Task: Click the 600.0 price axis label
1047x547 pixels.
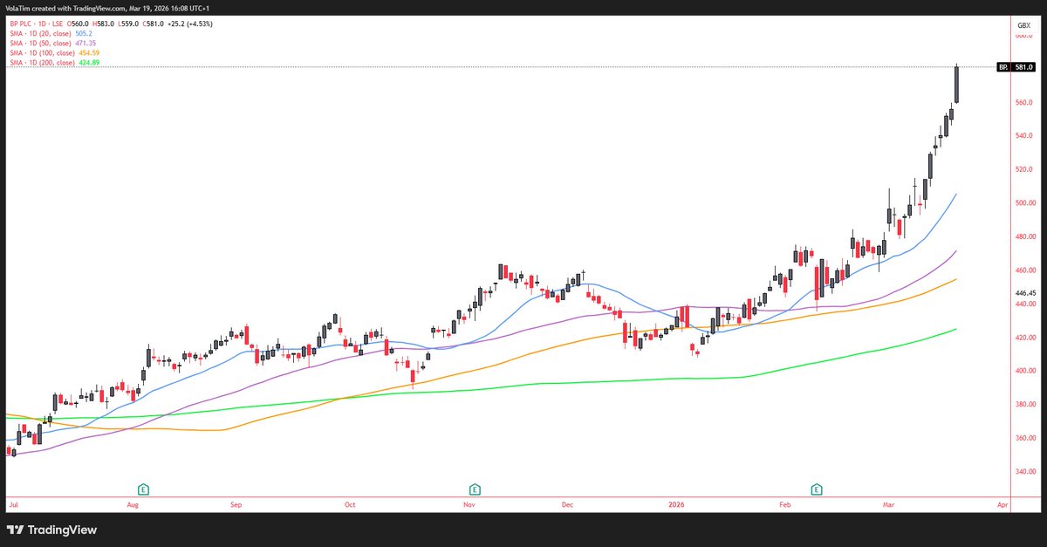Action: point(1025,36)
